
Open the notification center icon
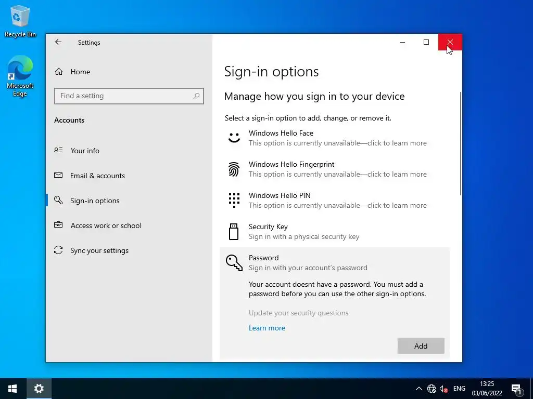point(517,389)
